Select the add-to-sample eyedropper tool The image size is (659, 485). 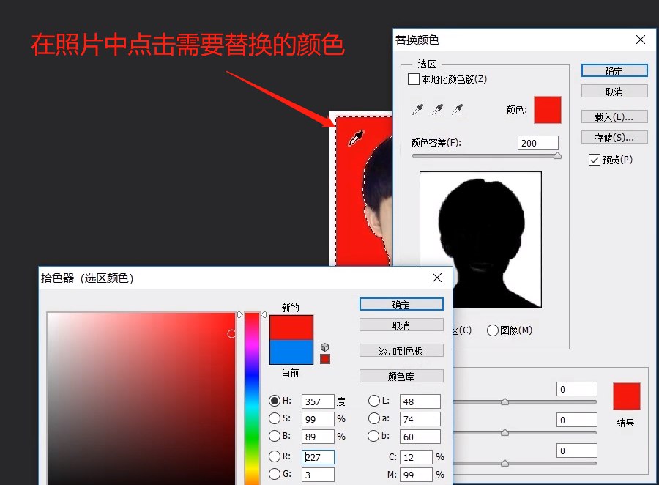pos(438,110)
